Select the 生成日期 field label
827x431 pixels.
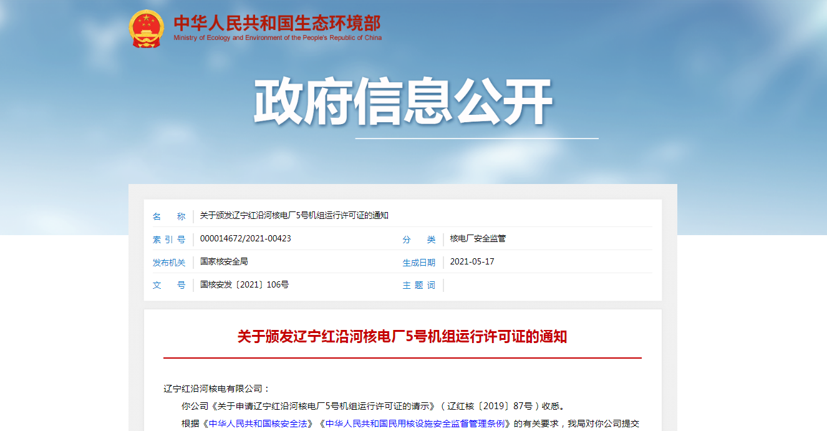click(x=419, y=263)
